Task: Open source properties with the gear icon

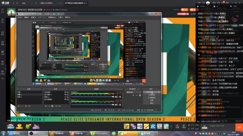Action: [52, 106]
